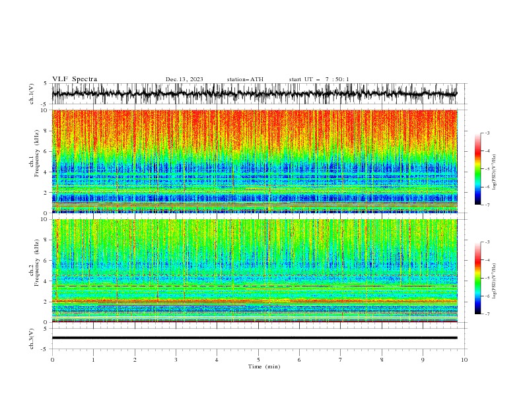Click the "VLF Spectra" plot title

coord(75,79)
